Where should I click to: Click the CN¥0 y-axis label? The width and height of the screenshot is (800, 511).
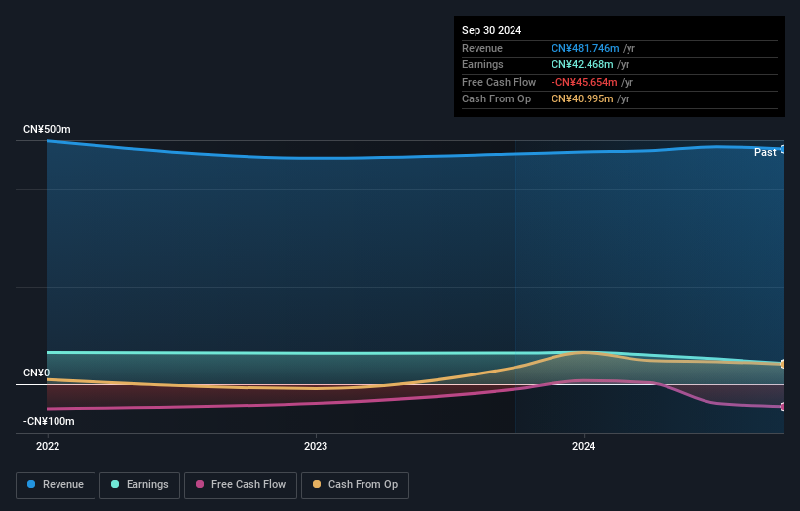pos(37,373)
